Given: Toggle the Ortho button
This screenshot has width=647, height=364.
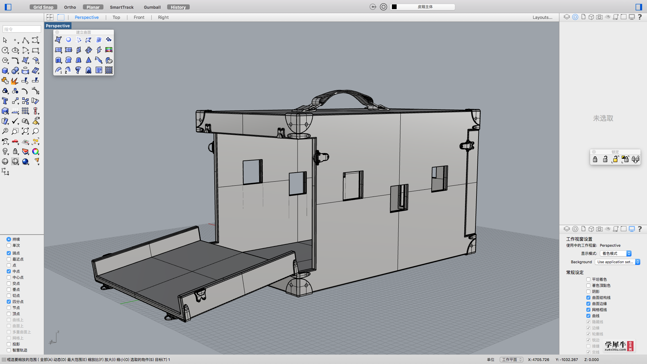Looking at the screenshot, I should [70, 7].
